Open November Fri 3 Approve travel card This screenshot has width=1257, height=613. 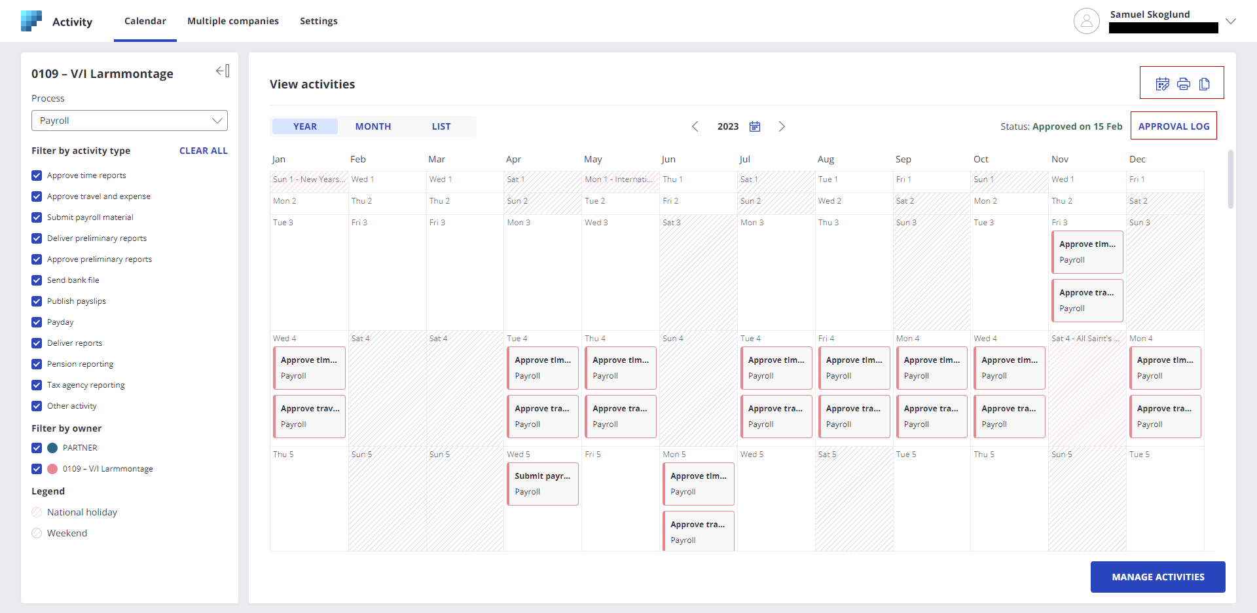tap(1087, 301)
